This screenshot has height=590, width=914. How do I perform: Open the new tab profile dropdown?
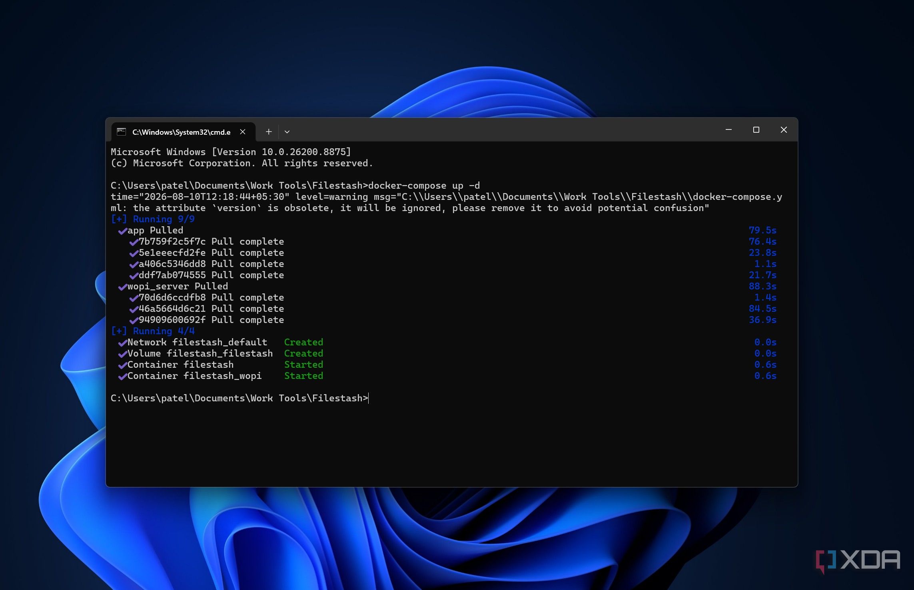tap(287, 132)
